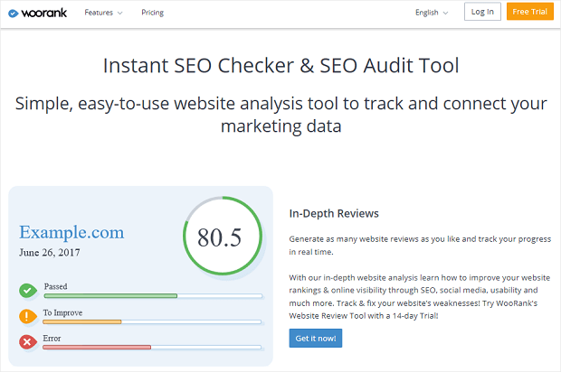Click the orange To Improve progress bar
The width and height of the screenshot is (561, 372).
[x=153, y=321]
